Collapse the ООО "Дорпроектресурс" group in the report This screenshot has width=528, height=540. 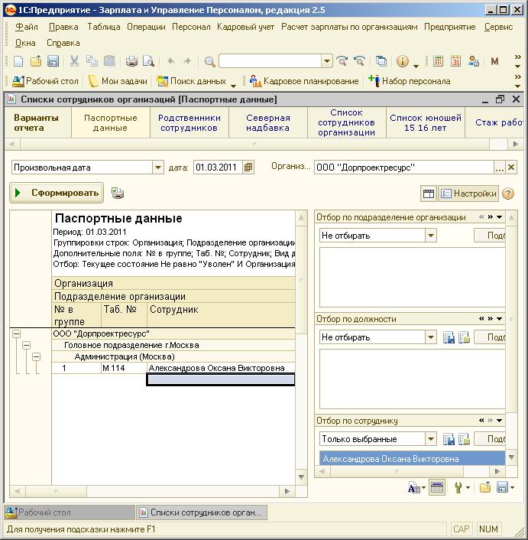16,333
